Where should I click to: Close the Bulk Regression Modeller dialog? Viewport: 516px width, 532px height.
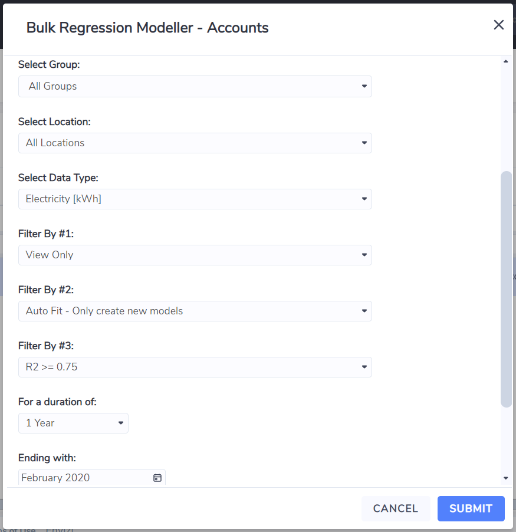498,25
